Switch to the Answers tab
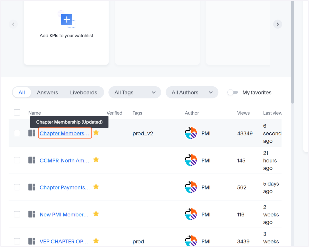The image size is (309, 247). (x=47, y=92)
